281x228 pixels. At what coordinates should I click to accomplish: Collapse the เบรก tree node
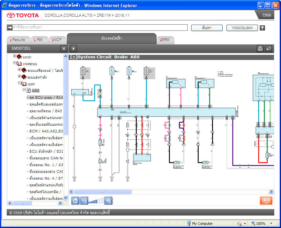[x=19, y=83]
